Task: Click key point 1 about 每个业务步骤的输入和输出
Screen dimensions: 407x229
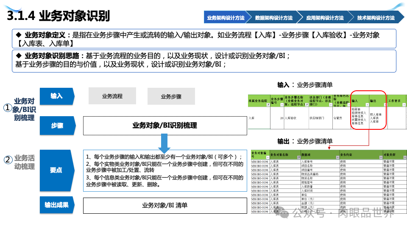Action: click(164, 157)
